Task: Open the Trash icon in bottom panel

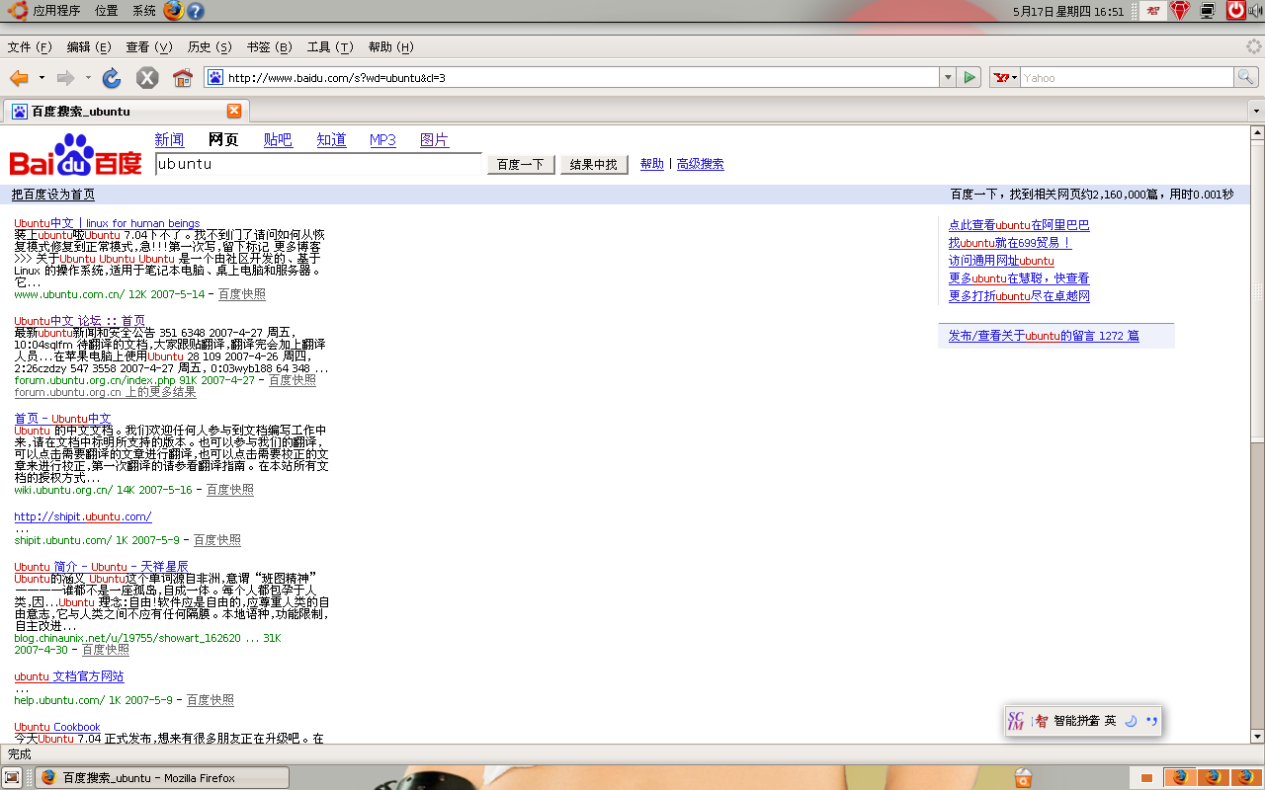Action: pos(1023,778)
